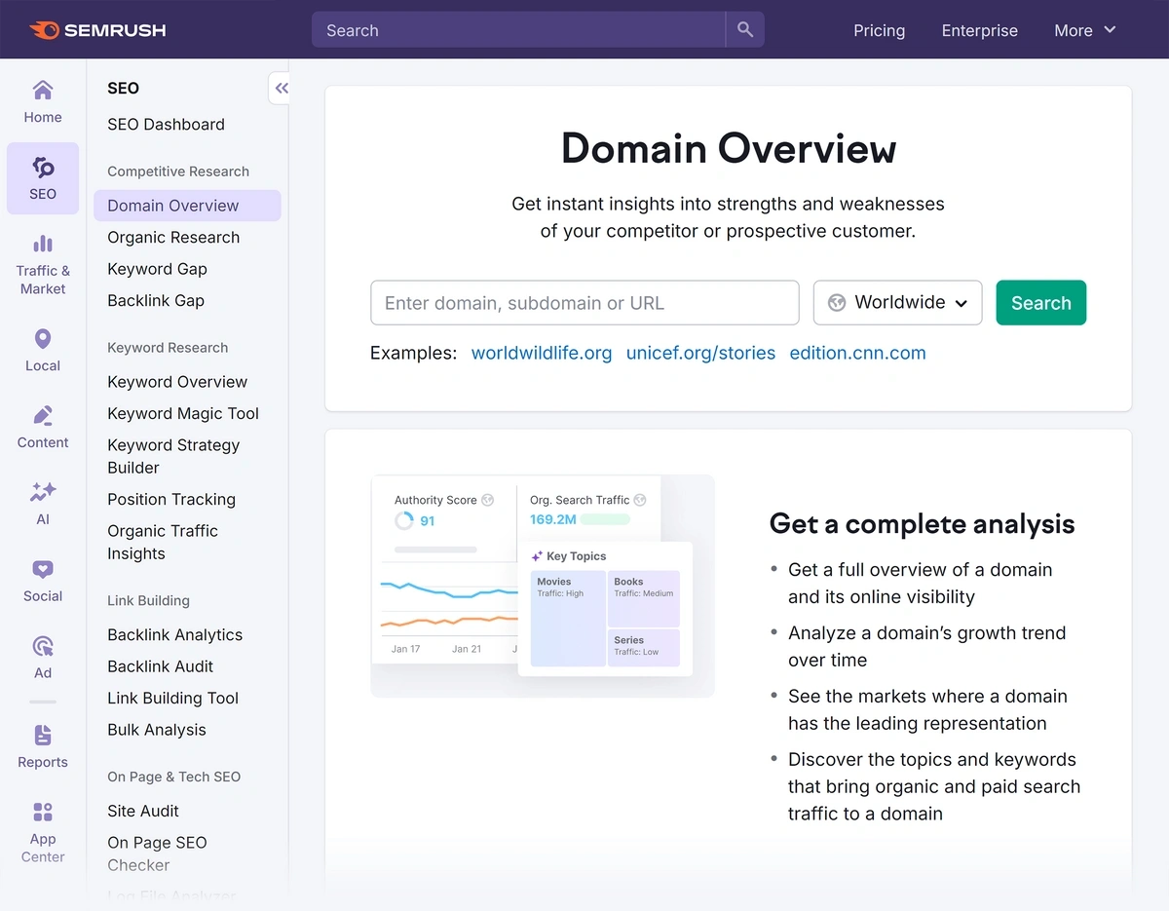Screen dimensions: 1169x911
Task: Open Bulk Analysis
Action: pyautogui.click(x=157, y=730)
